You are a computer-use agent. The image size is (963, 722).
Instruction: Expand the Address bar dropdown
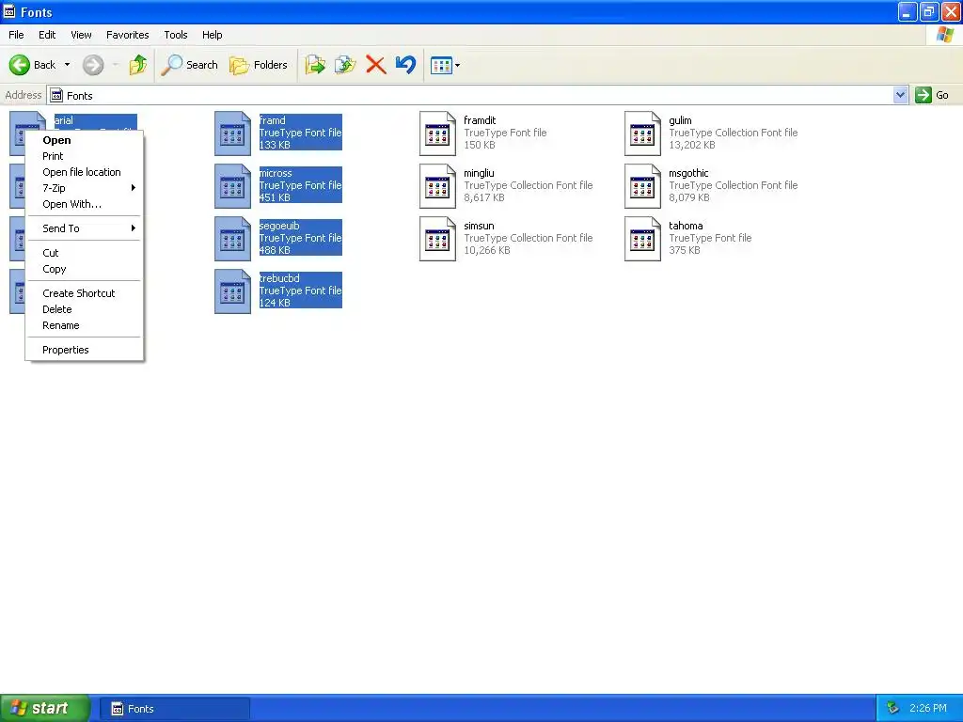[900, 95]
